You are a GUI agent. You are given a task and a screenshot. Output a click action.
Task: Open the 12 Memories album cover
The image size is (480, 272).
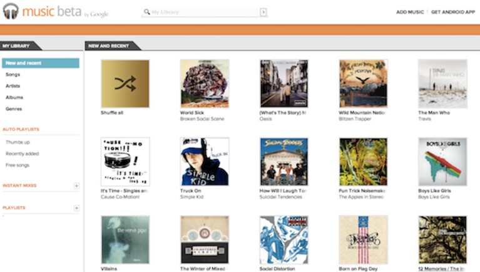[x=442, y=239]
